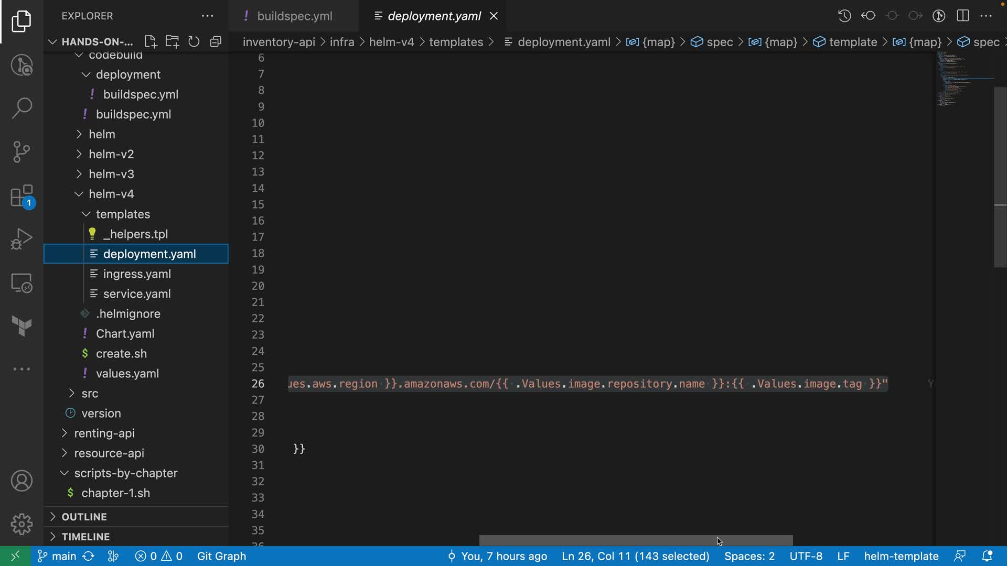
Task: Open values.yaml file in Explorer
Action: click(127, 374)
